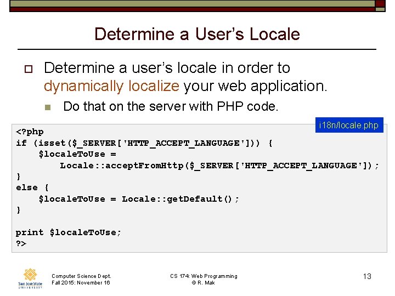Click the first '$localeToUse =' line

click(77, 154)
